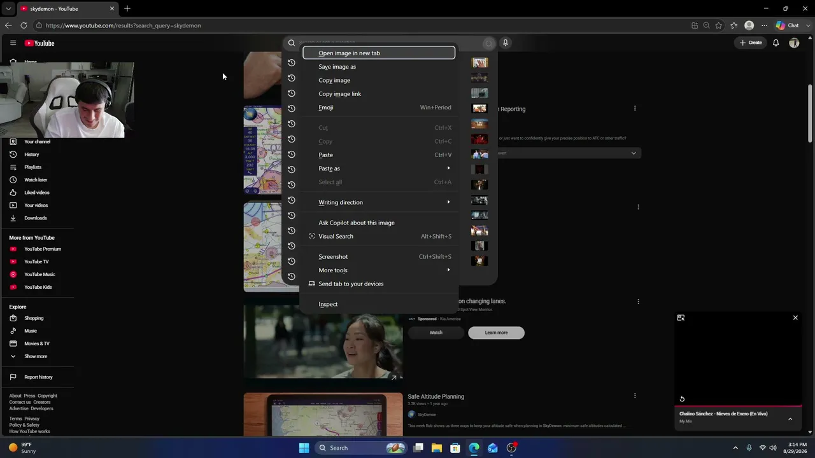815x458 pixels.
Task: Open Liked videos in the sidebar
Action: pos(36,193)
